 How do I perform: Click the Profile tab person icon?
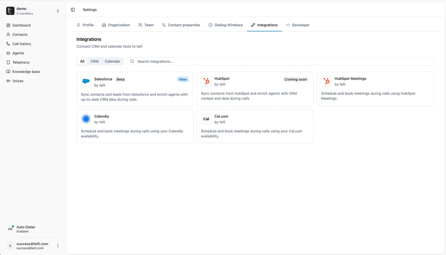(78, 25)
